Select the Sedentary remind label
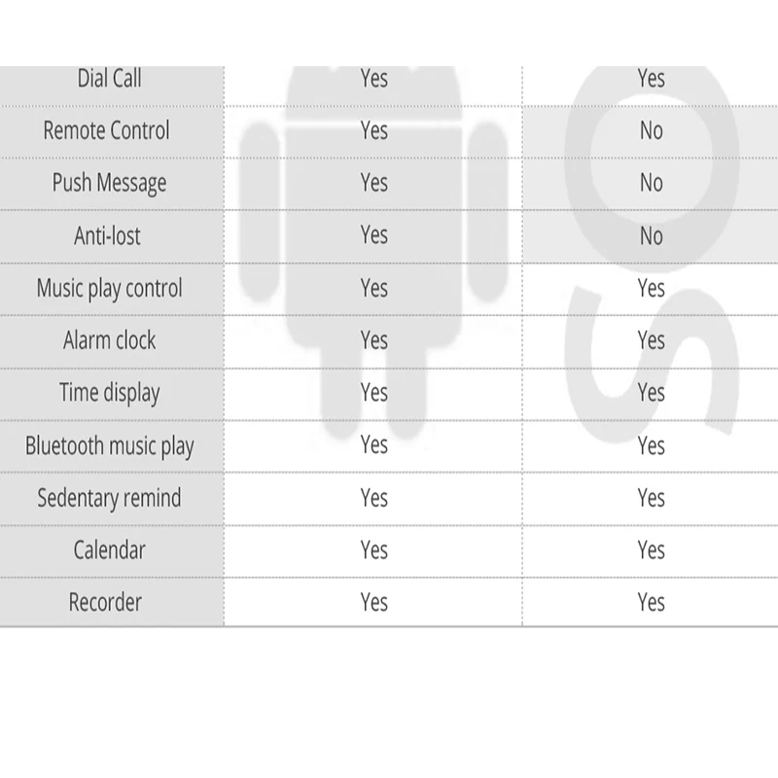Image resolution: width=778 pixels, height=778 pixels. [x=109, y=498]
